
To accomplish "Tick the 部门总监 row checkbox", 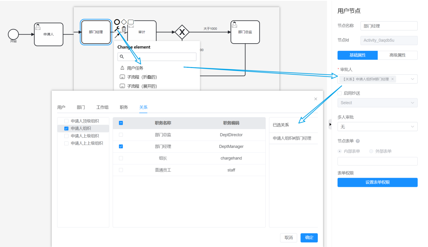I will tap(121, 135).
